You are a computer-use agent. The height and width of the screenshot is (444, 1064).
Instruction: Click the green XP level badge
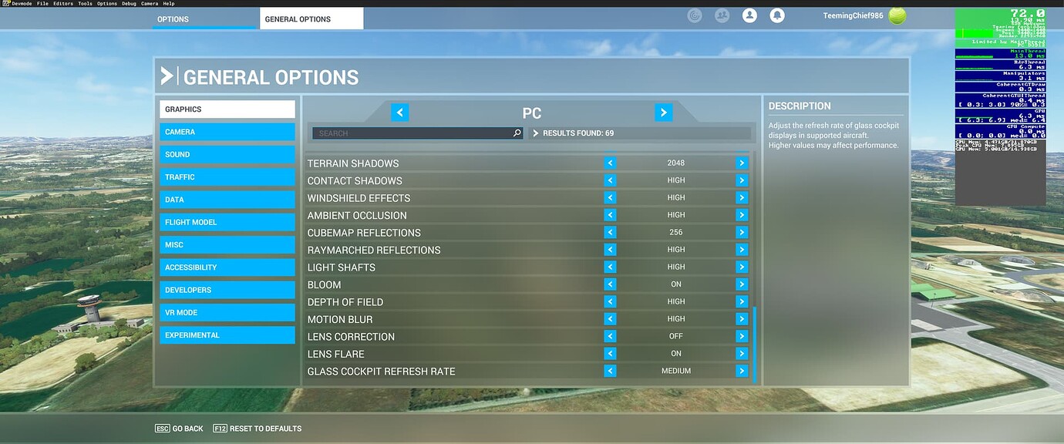[x=897, y=15]
